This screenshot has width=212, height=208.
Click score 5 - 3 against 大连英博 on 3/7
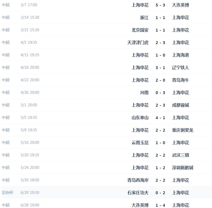(160, 5)
